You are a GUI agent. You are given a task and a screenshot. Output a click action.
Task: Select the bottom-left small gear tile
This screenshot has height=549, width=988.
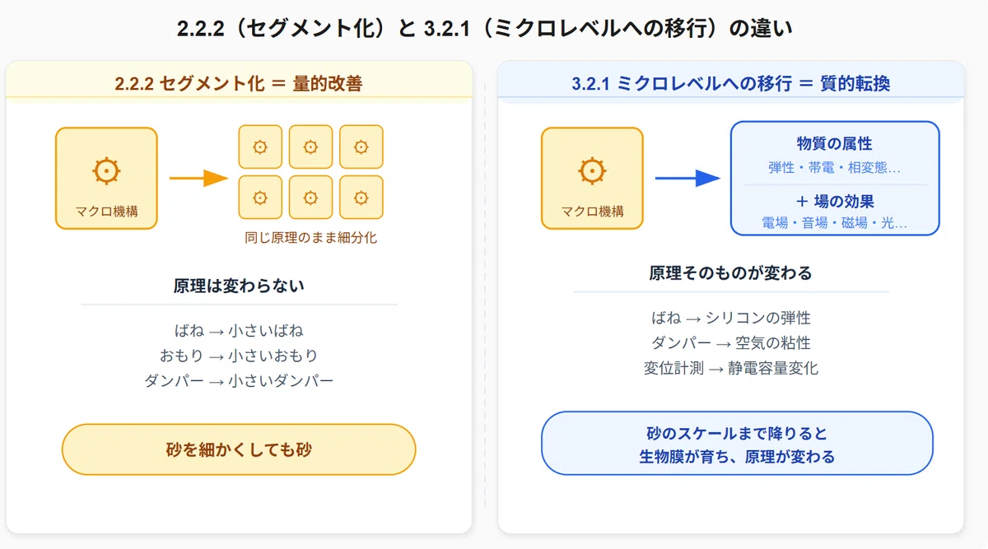tap(260, 198)
